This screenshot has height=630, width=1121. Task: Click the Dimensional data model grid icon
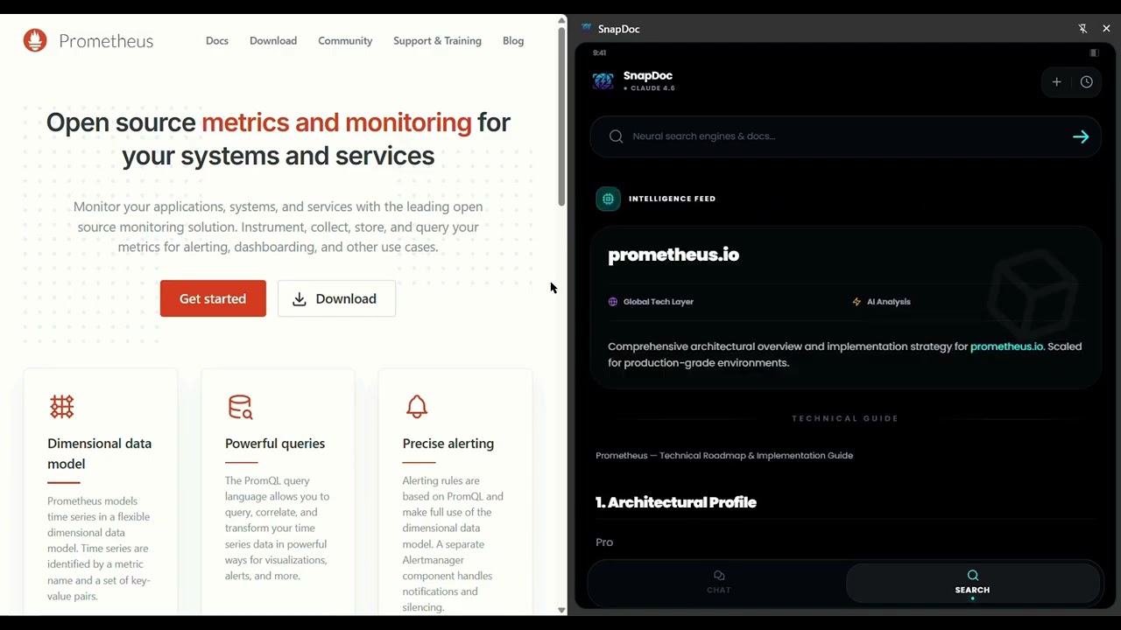[x=61, y=406]
